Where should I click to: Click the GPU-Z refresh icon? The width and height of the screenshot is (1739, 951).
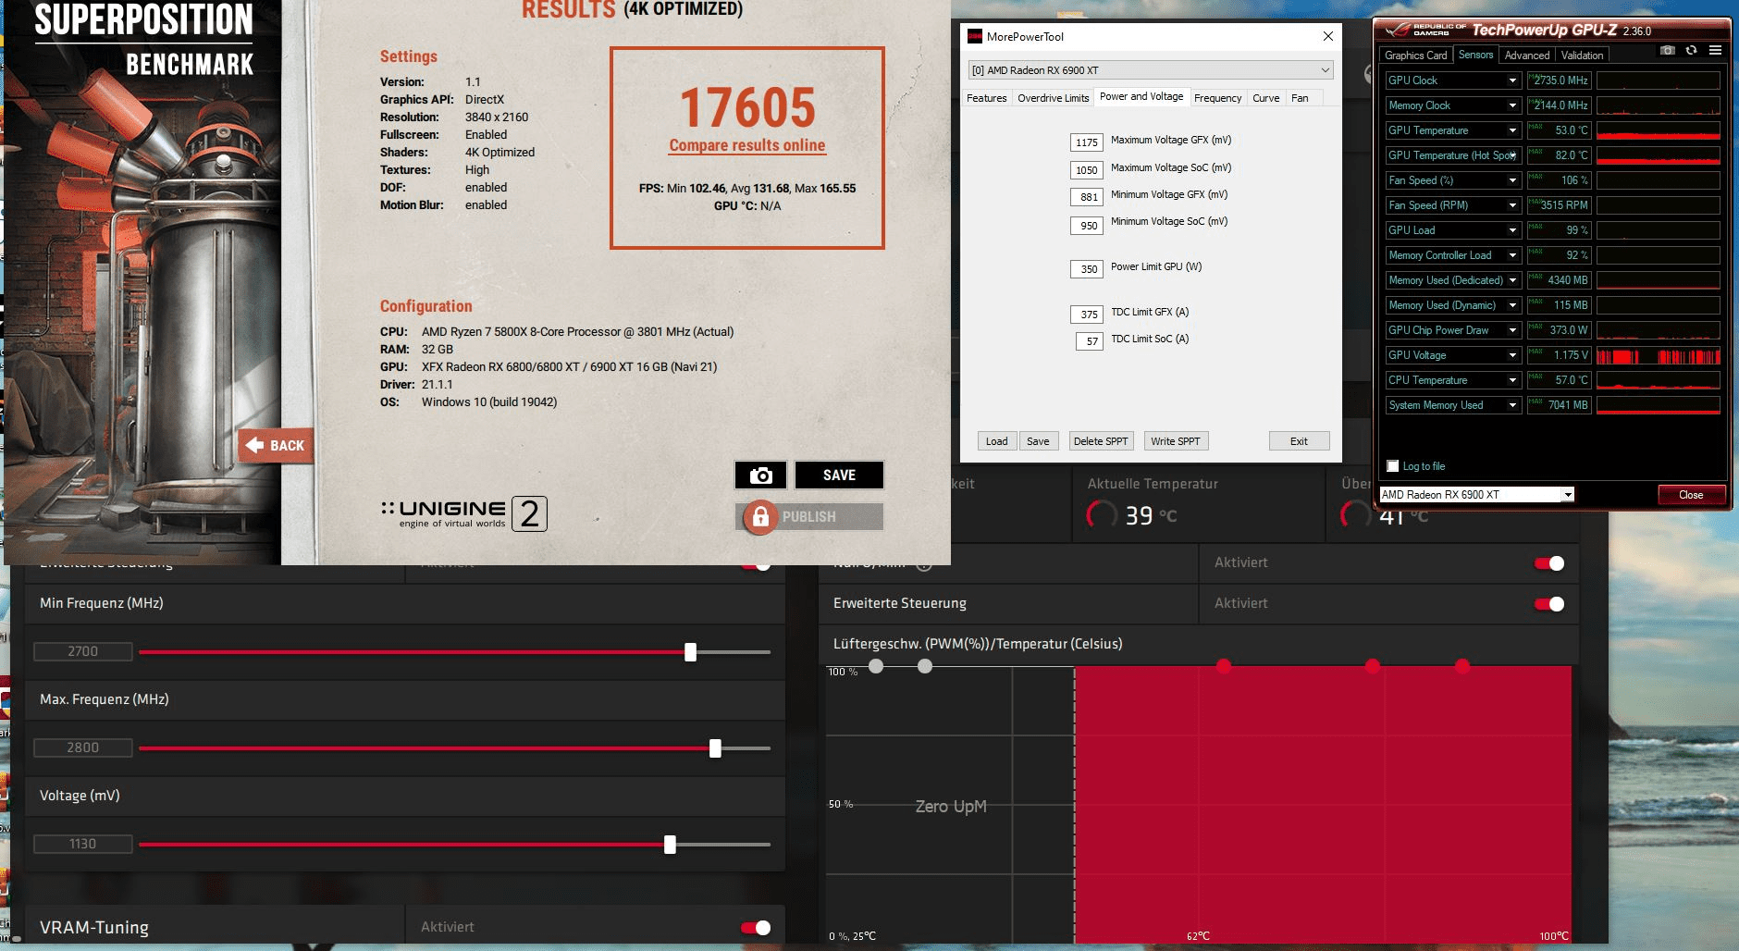[1691, 50]
